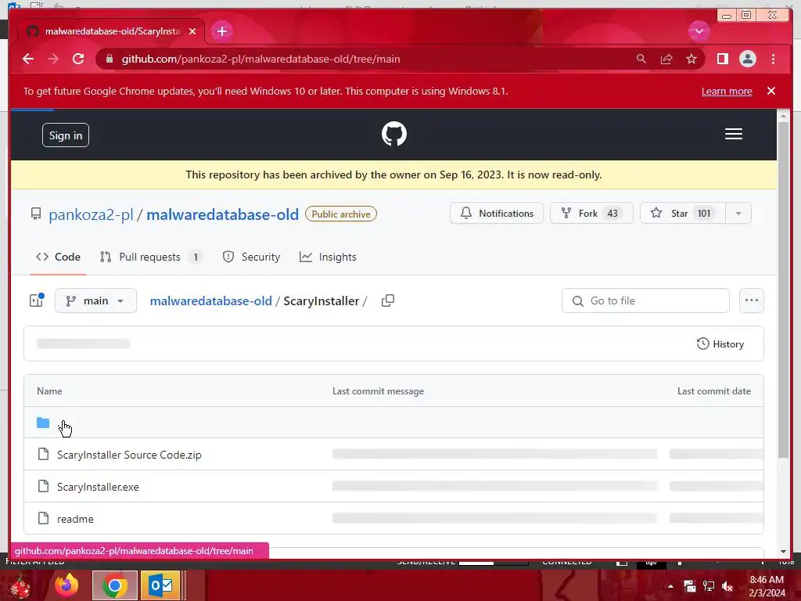Viewport: 801px width, 601px height.
Task: Click the Go to file search field
Action: (645, 300)
